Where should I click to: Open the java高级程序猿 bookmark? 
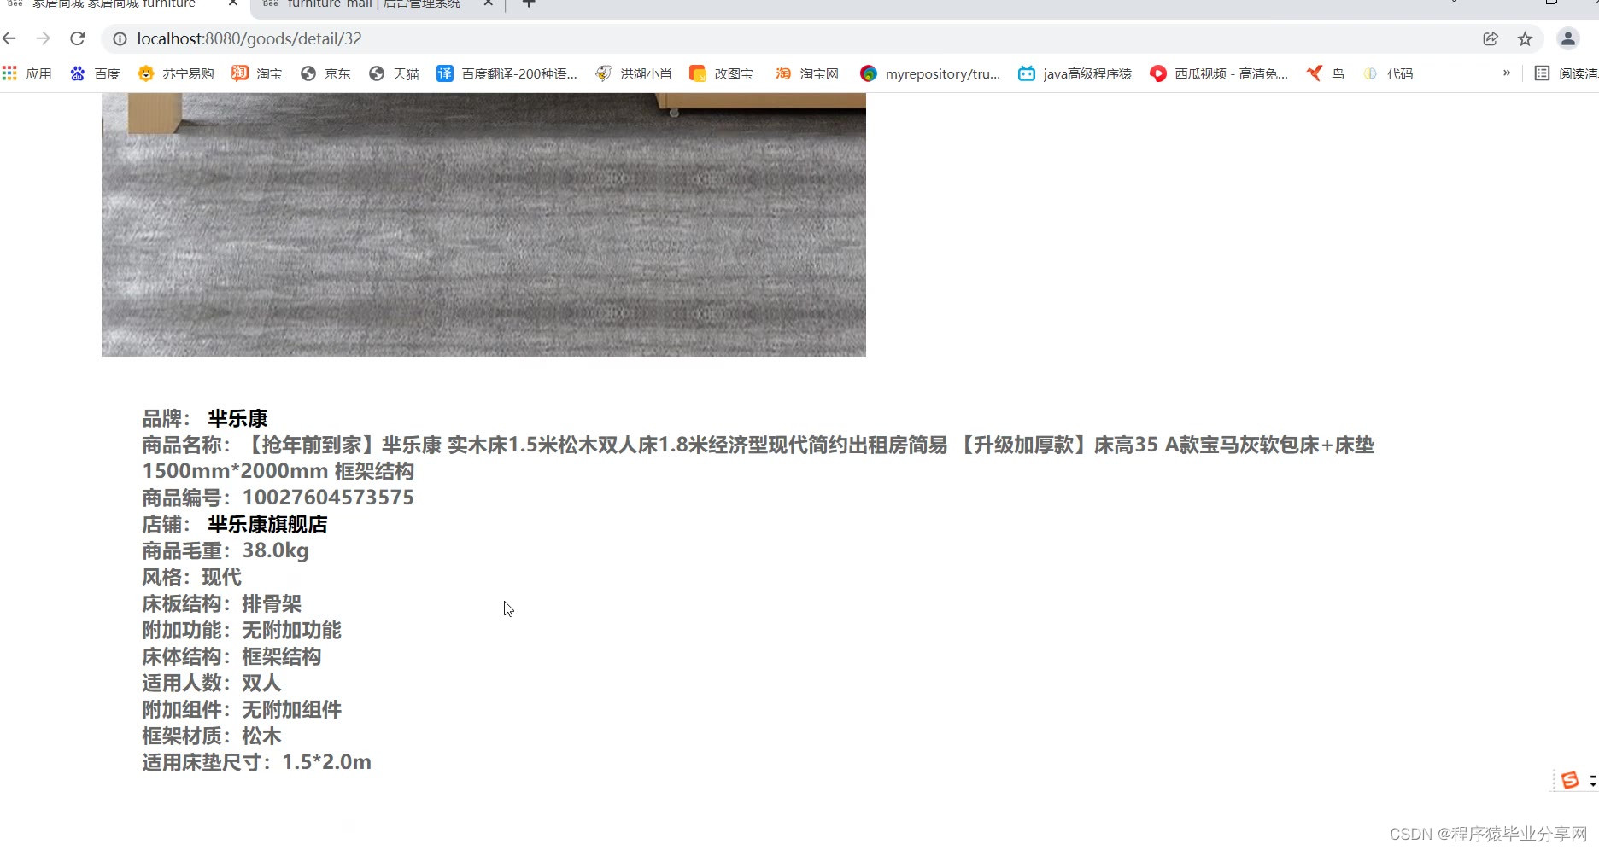pyautogui.click(x=1075, y=73)
